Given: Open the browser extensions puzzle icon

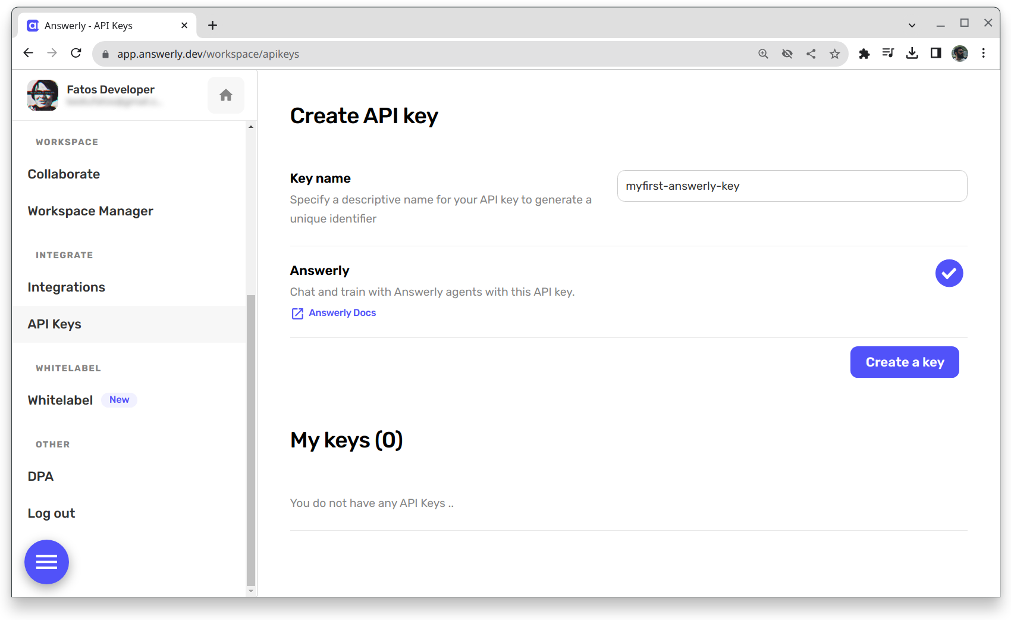Looking at the screenshot, I should (x=864, y=54).
